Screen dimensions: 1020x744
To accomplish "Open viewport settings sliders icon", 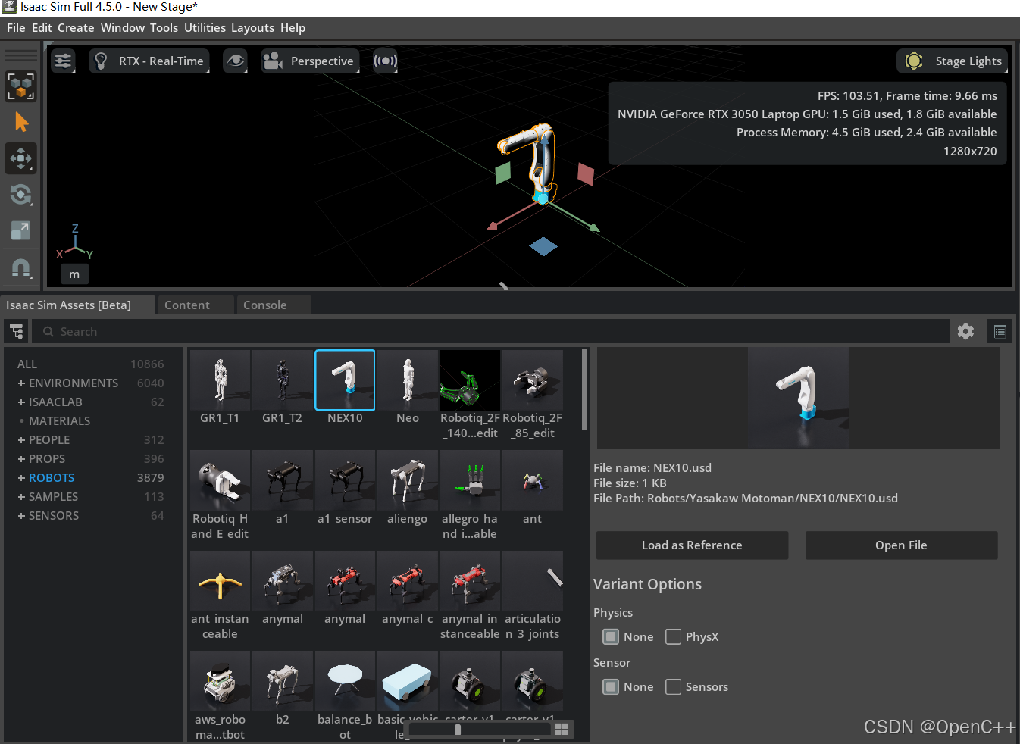I will (x=63, y=61).
